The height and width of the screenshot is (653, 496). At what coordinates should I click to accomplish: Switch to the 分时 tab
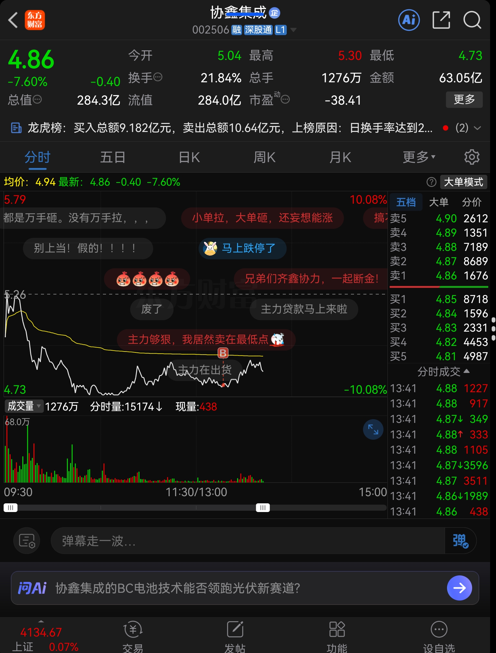tap(38, 157)
